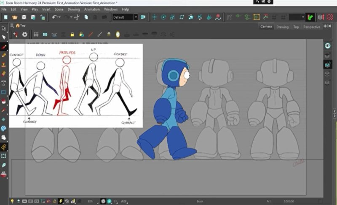This screenshot has width=337, height=205.
Task: Add a view with the plus button
Action: pyautogui.click(x=325, y=26)
